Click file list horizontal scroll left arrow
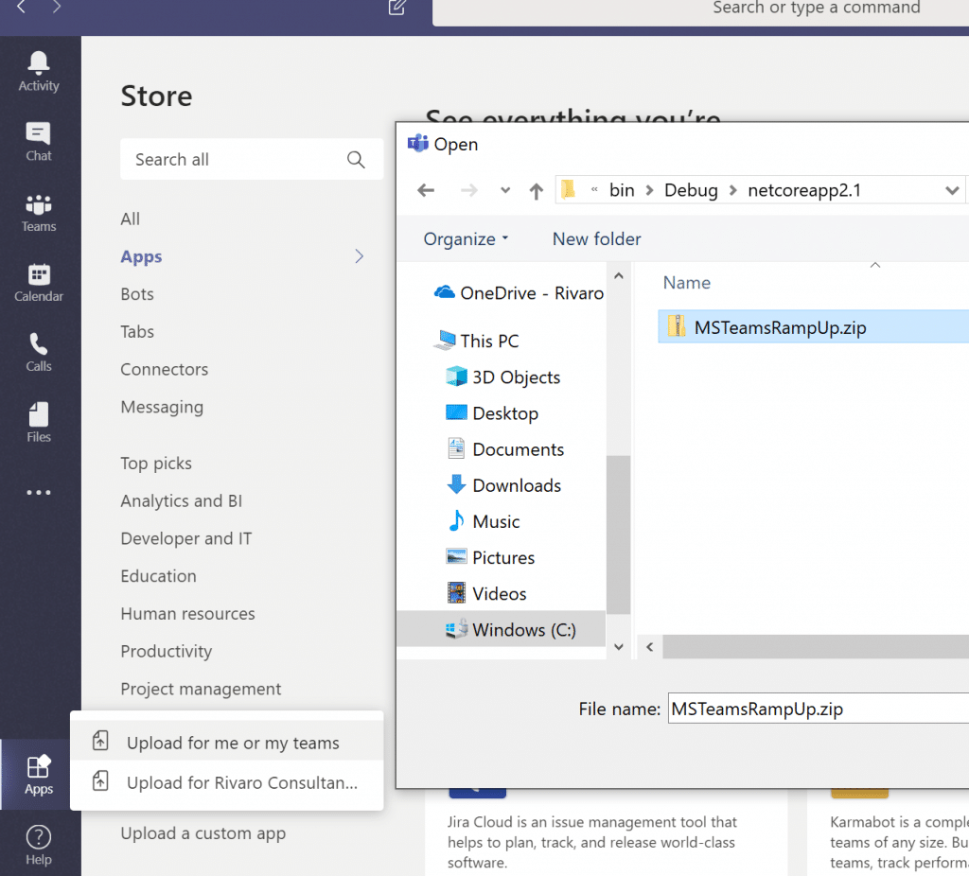 click(649, 646)
